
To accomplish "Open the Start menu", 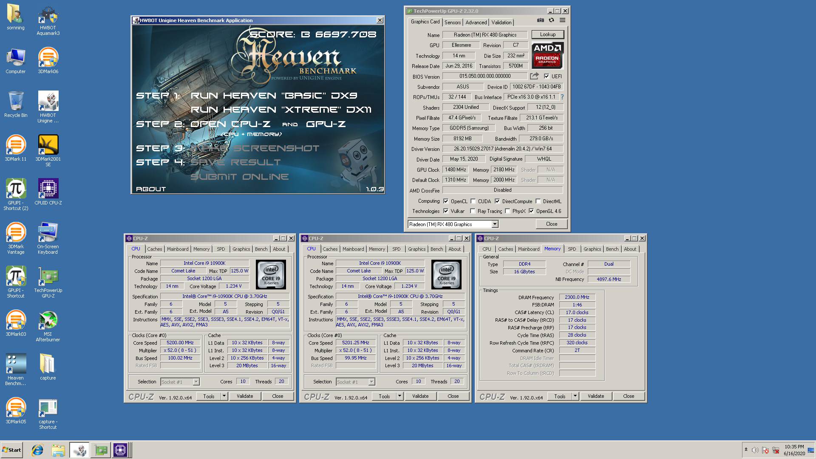I will (11, 450).
